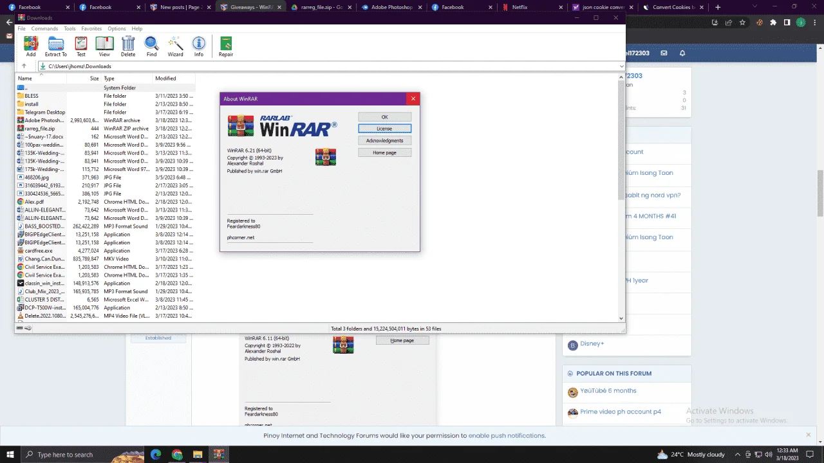824x463 pixels.
Task: Open the Find magnifier tool
Action: (151, 46)
